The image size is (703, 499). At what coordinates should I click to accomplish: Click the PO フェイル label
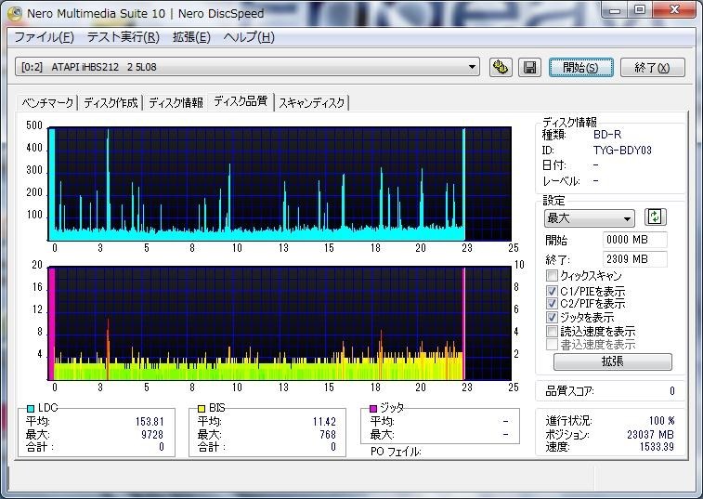pos(396,452)
